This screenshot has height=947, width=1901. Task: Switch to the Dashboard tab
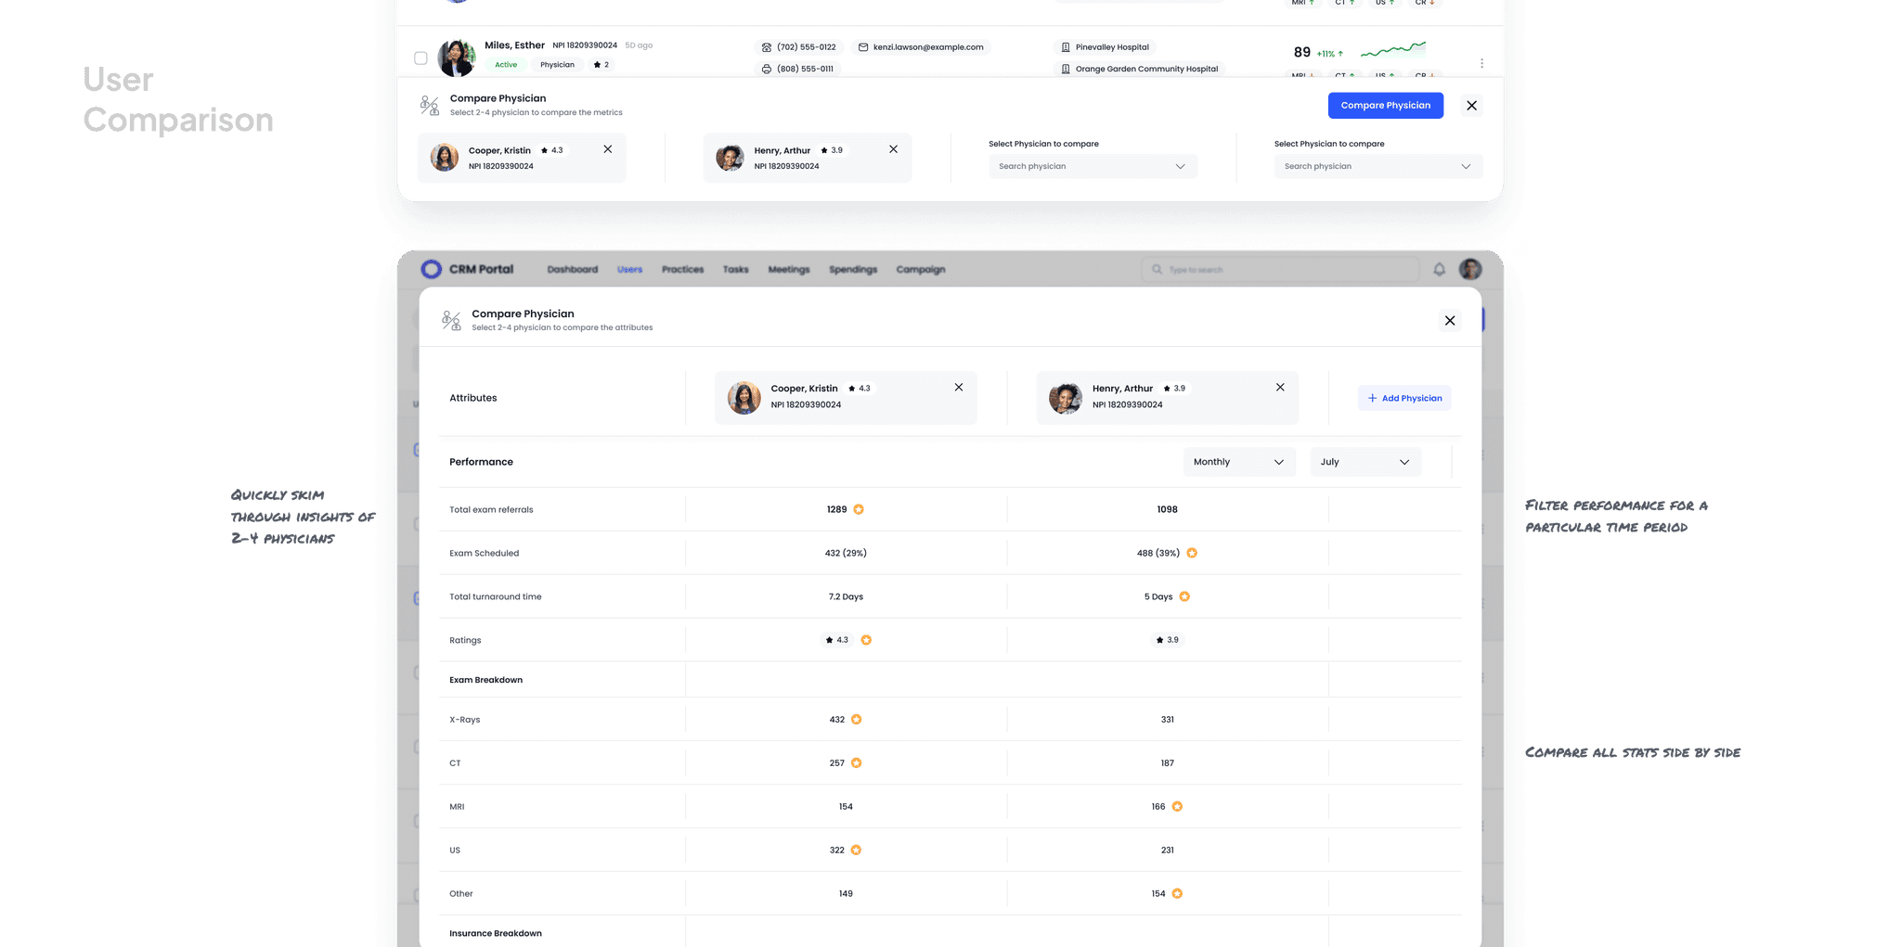(572, 269)
